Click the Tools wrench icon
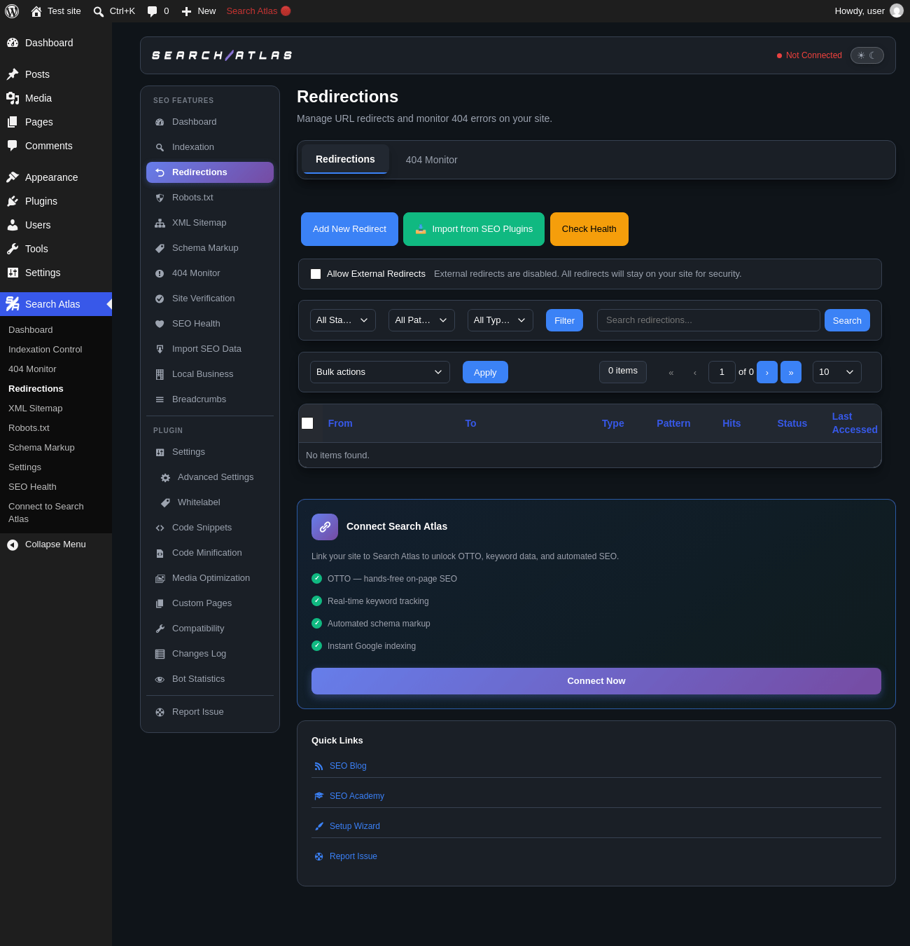Viewport: 910px width, 946px height. pos(13,249)
